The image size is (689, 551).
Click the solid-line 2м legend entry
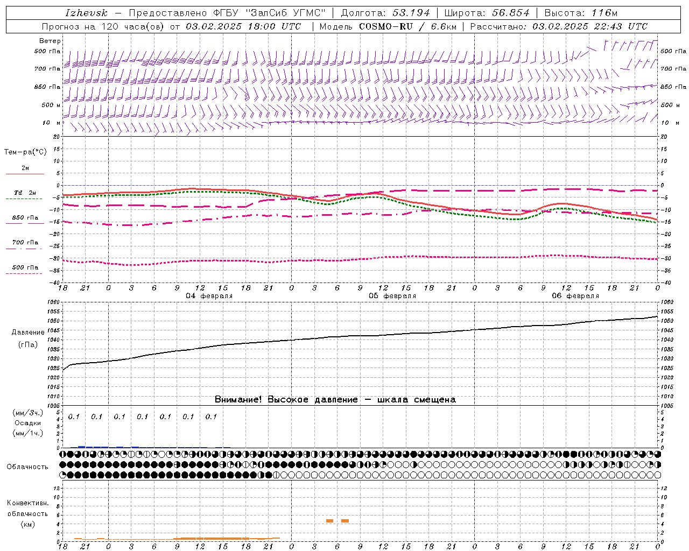coord(25,168)
